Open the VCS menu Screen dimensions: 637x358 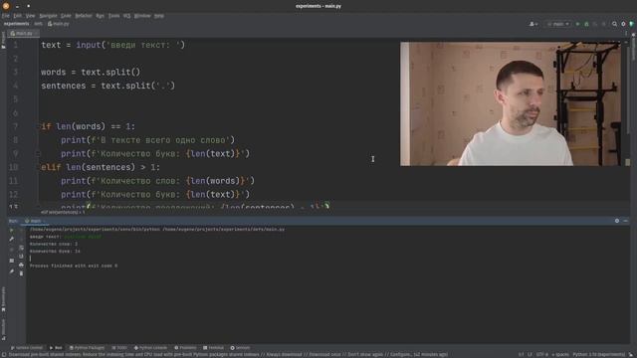coord(126,16)
